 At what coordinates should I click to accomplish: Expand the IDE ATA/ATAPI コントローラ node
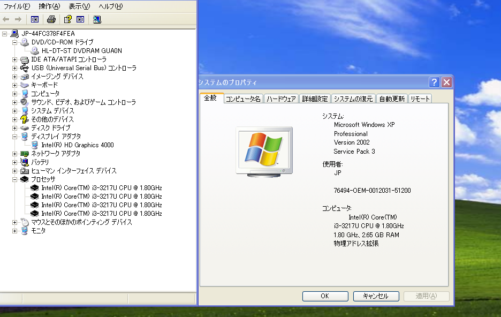click(x=14, y=59)
